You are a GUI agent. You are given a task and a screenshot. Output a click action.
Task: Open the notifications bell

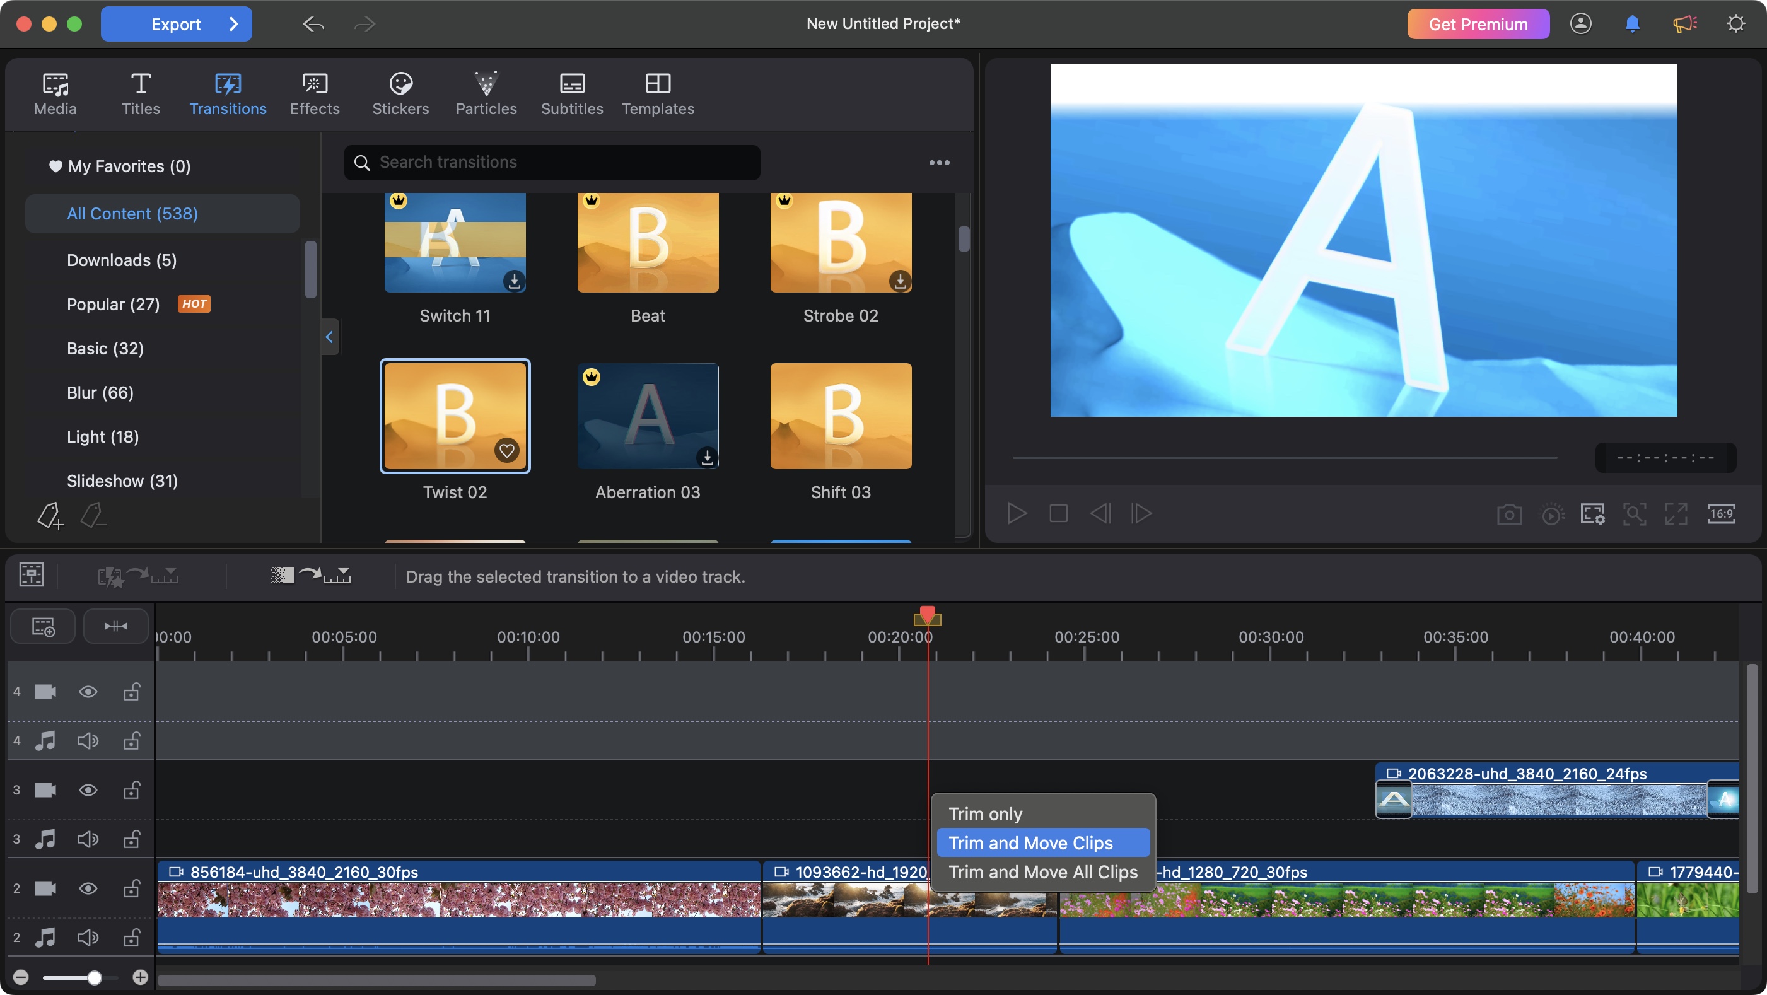pos(1631,23)
